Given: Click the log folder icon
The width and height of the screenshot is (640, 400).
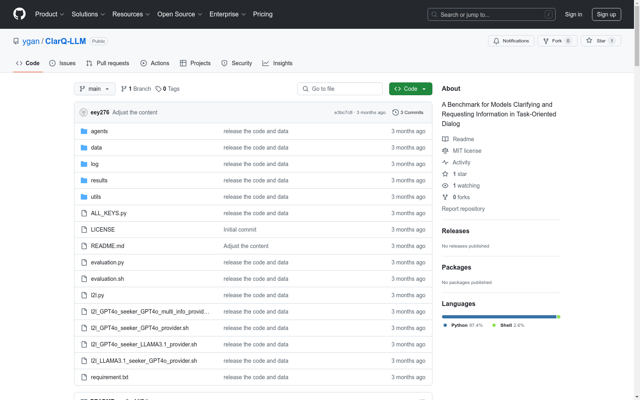Looking at the screenshot, I should (x=84, y=164).
